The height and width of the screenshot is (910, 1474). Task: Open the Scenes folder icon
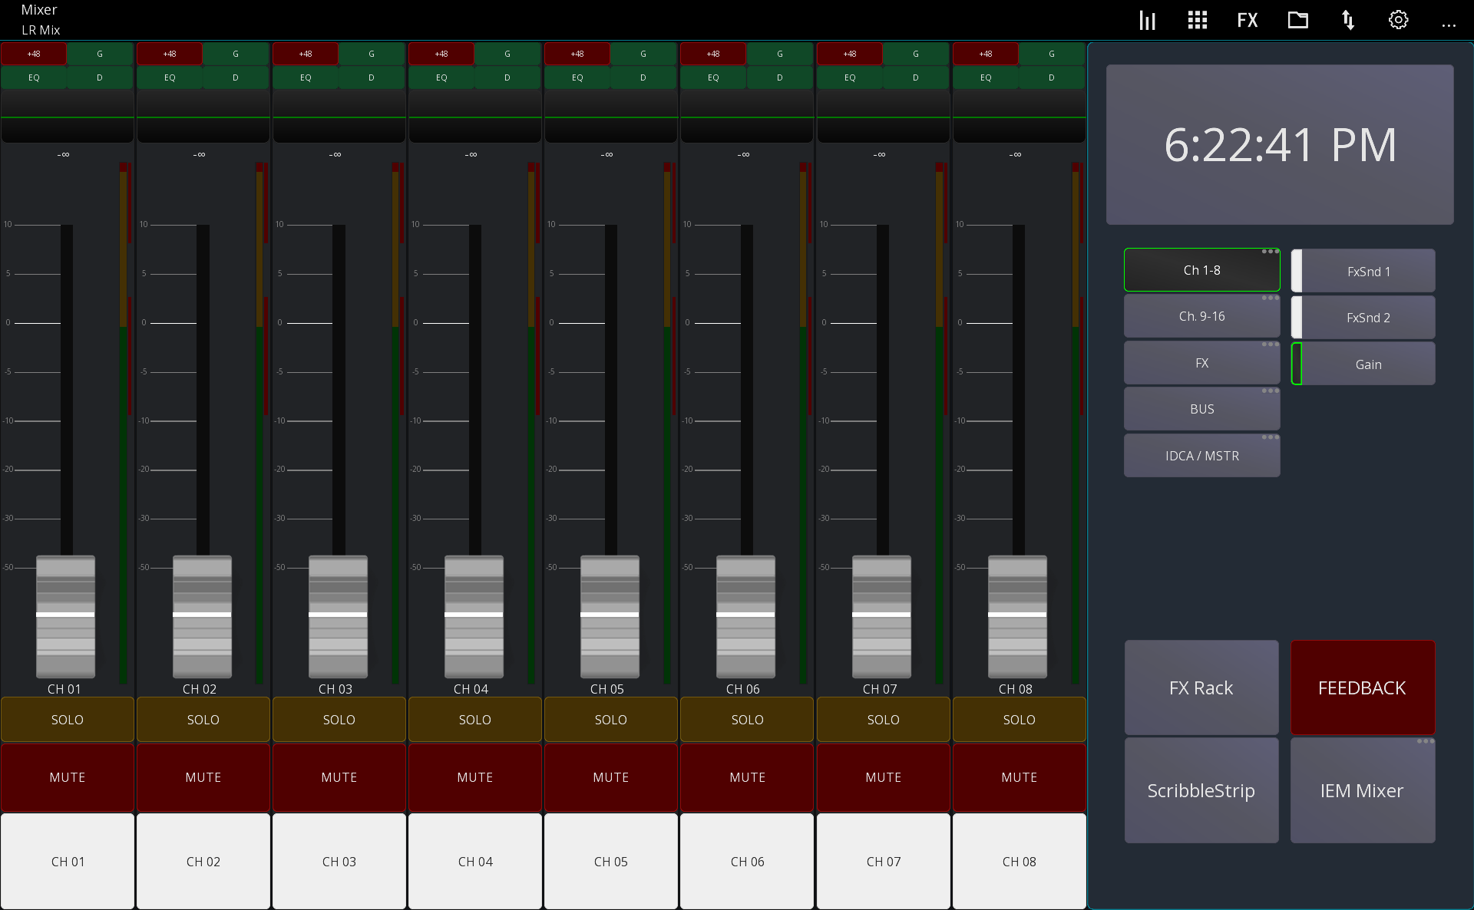coord(1297,19)
